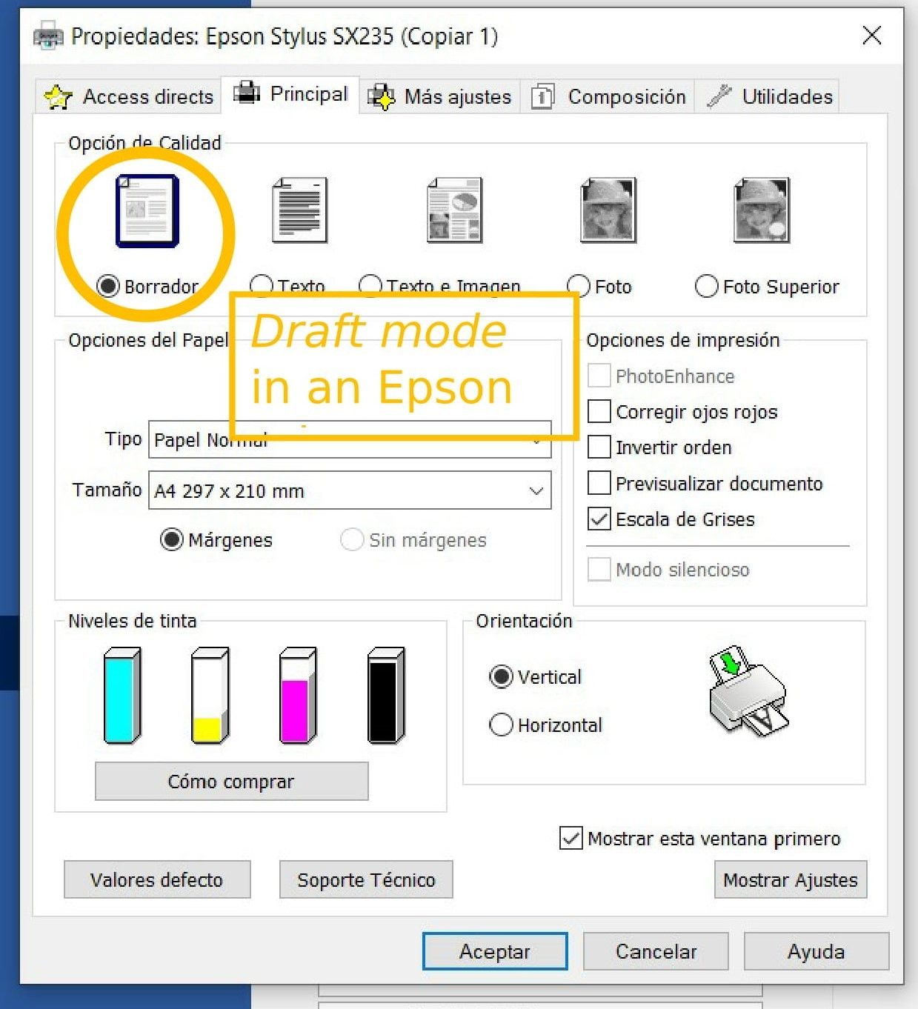Click the Cómo comprar button
The width and height of the screenshot is (918, 1009).
tap(231, 781)
